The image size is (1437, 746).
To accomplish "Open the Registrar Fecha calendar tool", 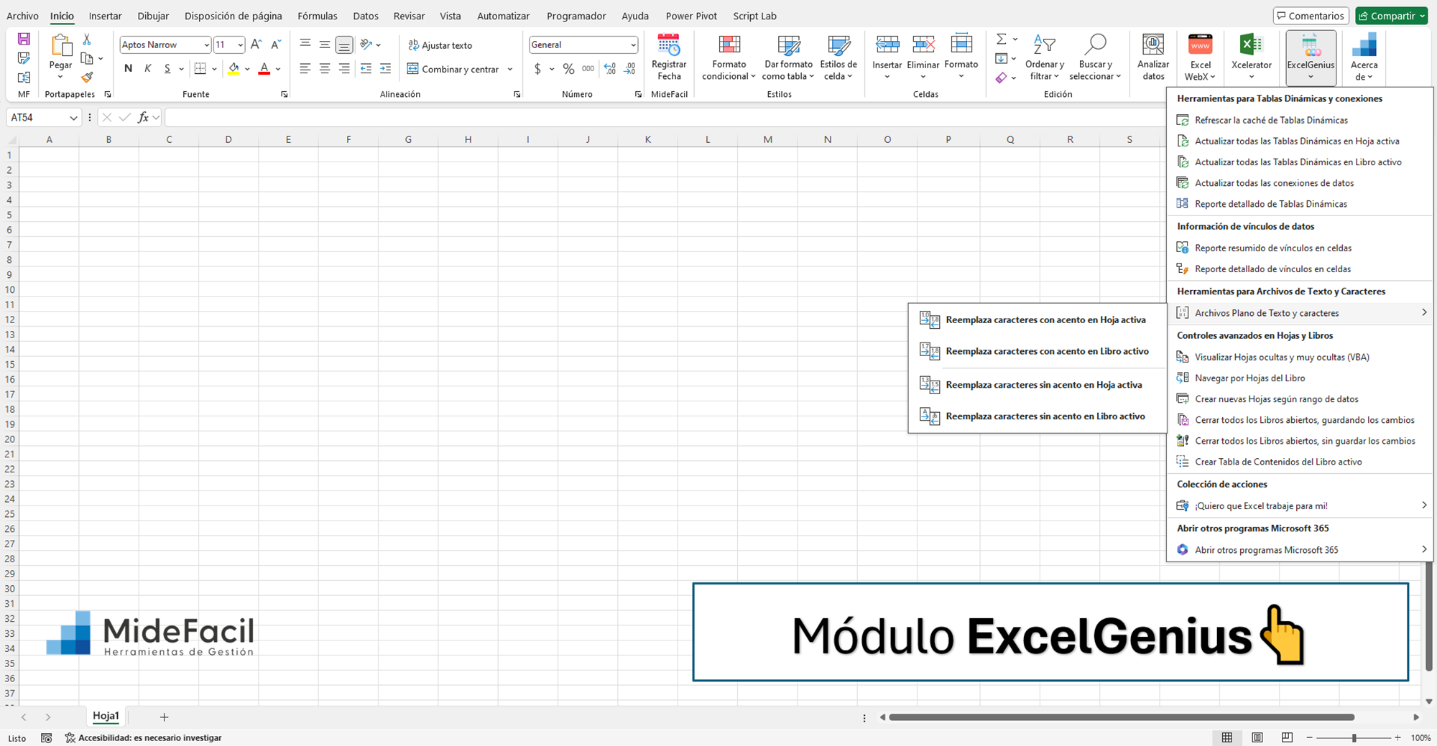I will [668, 57].
